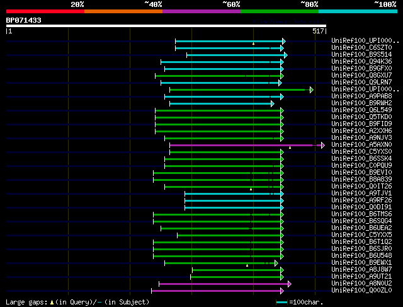Click the ~100% legend label
The image size is (403, 307).
click(385, 4)
